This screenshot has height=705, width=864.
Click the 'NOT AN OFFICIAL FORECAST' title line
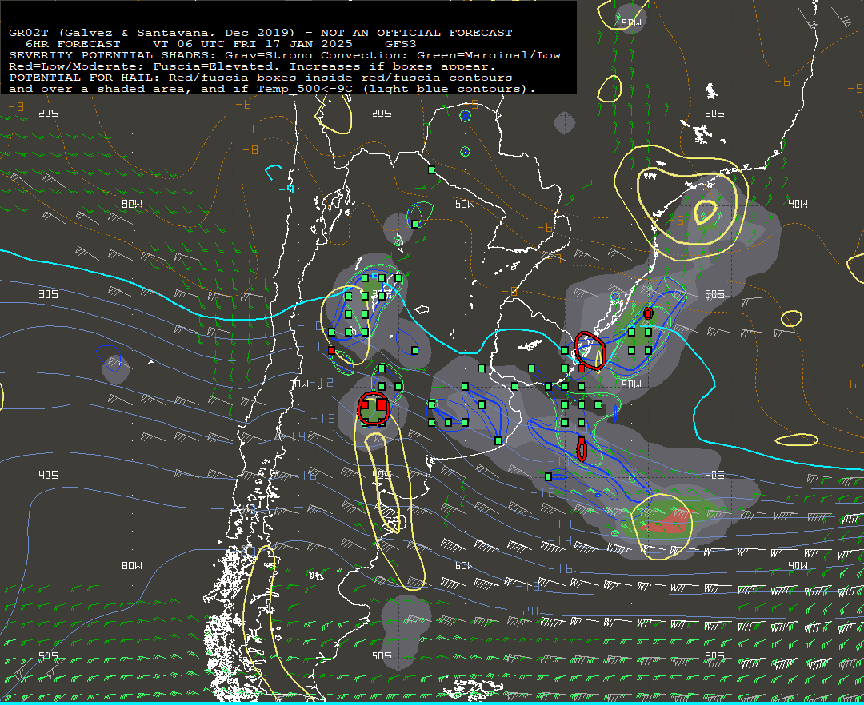[x=416, y=33]
